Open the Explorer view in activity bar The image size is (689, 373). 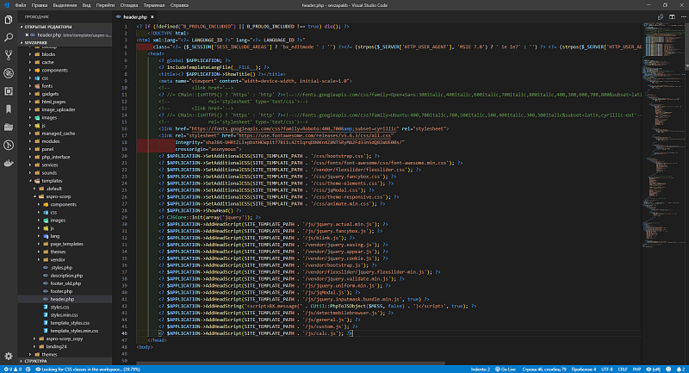click(9, 20)
